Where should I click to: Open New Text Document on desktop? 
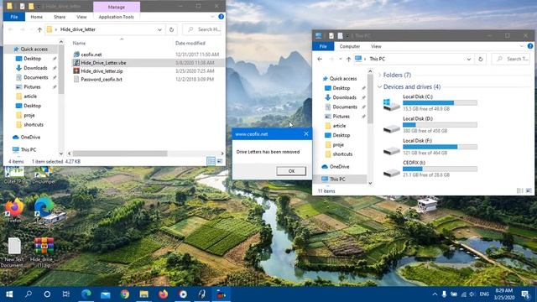pos(14,253)
